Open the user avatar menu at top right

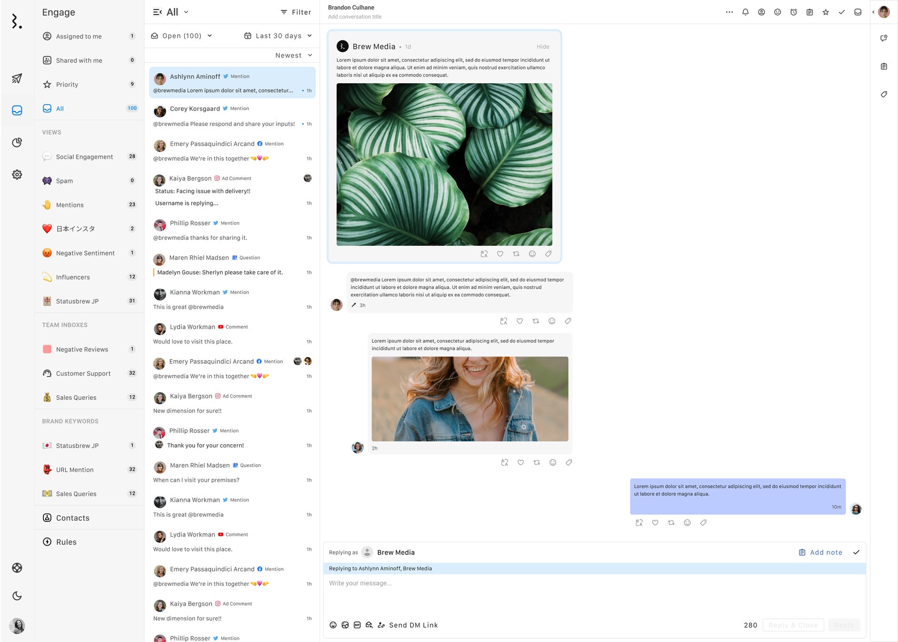click(x=884, y=12)
